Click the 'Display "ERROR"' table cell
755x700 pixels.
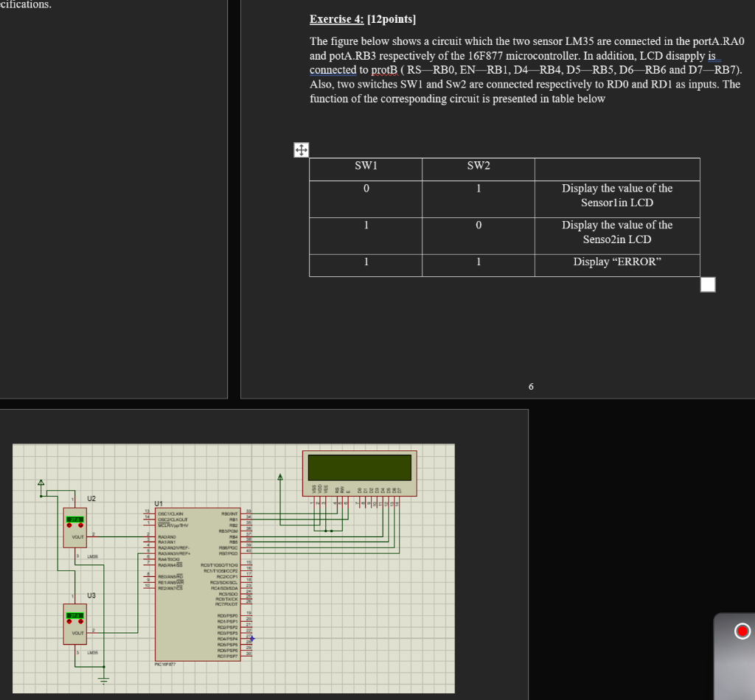tap(617, 265)
